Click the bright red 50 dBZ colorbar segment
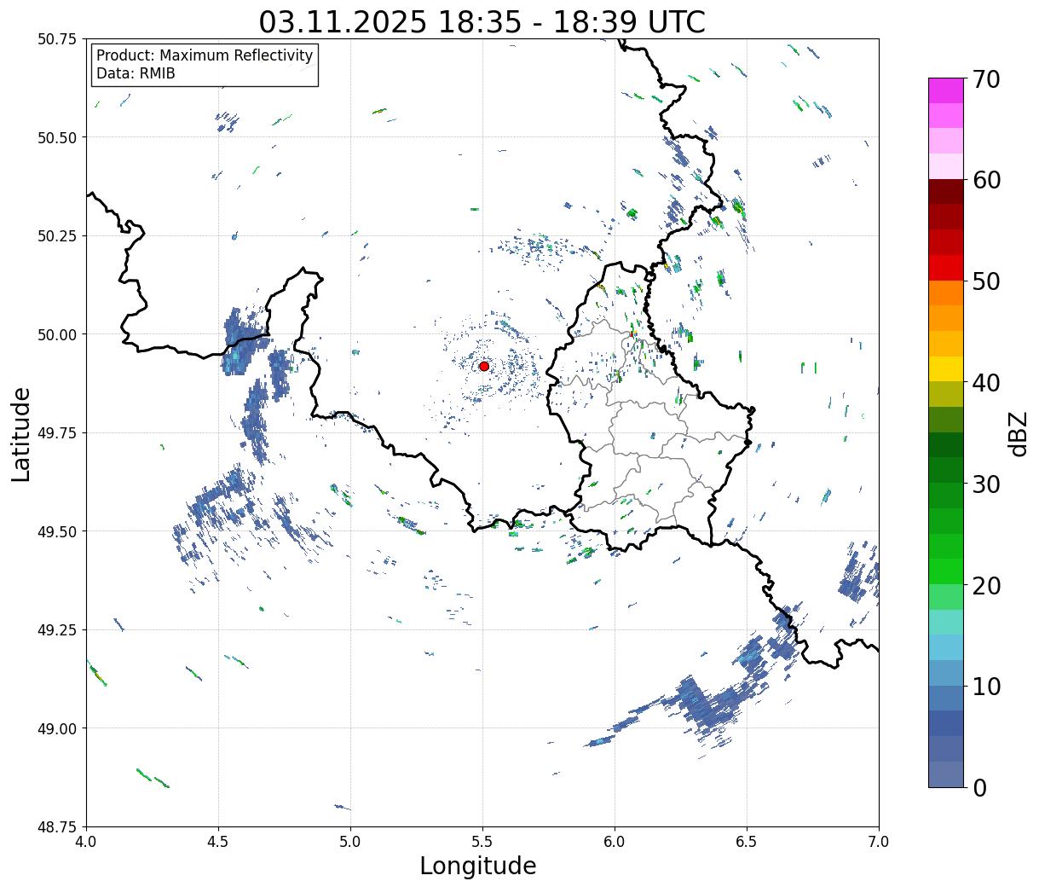The width and height of the screenshot is (1039, 887). 946,268
